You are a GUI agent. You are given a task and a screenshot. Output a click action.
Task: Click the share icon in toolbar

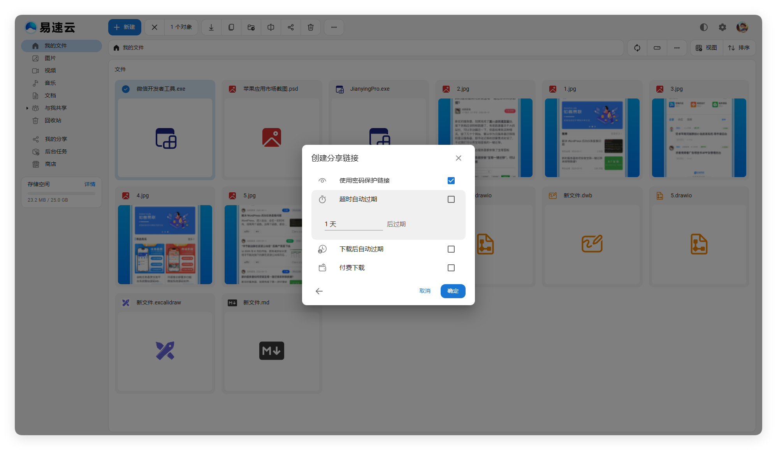pos(291,27)
